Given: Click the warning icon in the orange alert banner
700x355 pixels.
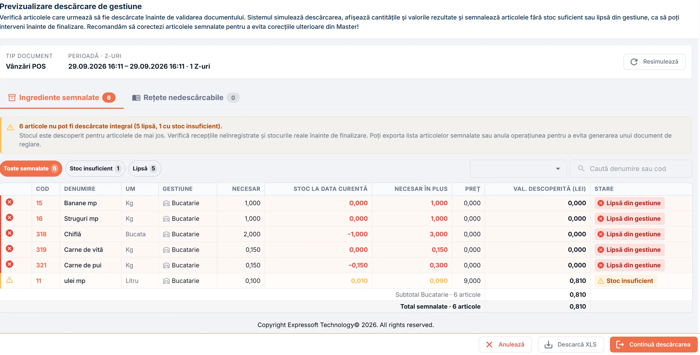Looking at the screenshot, I should [x=10, y=127].
